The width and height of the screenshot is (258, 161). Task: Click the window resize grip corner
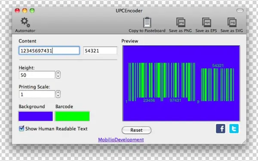coord(244,142)
